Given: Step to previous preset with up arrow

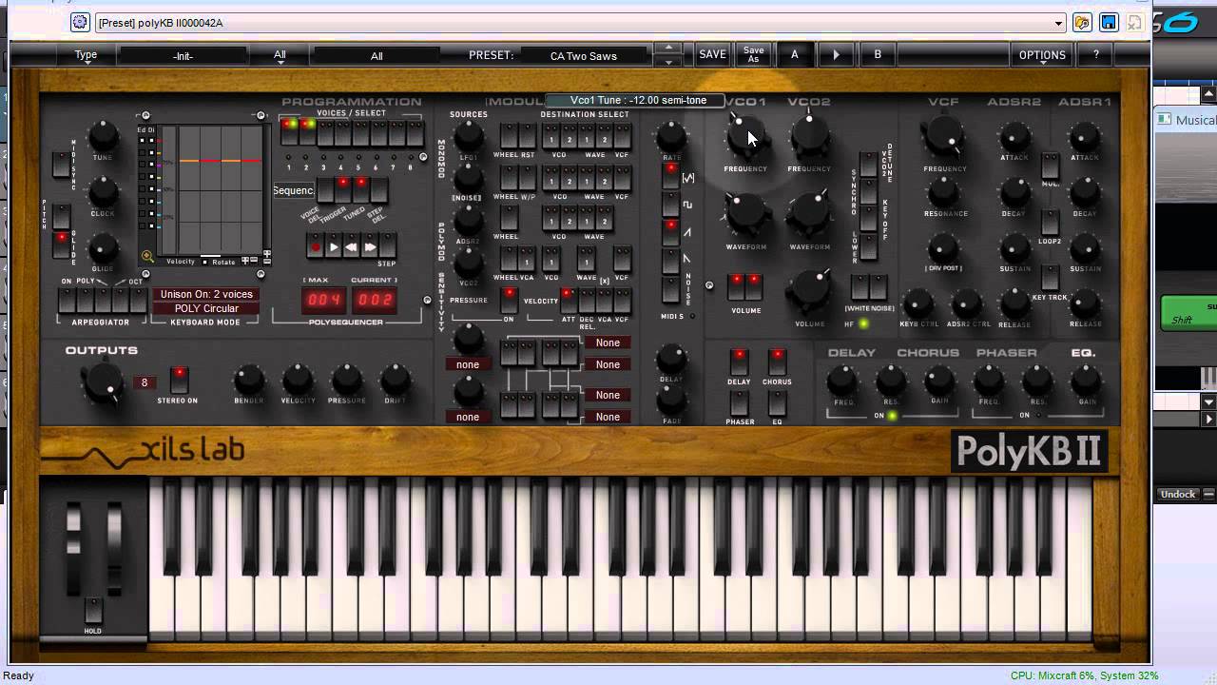Looking at the screenshot, I should tap(669, 49).
